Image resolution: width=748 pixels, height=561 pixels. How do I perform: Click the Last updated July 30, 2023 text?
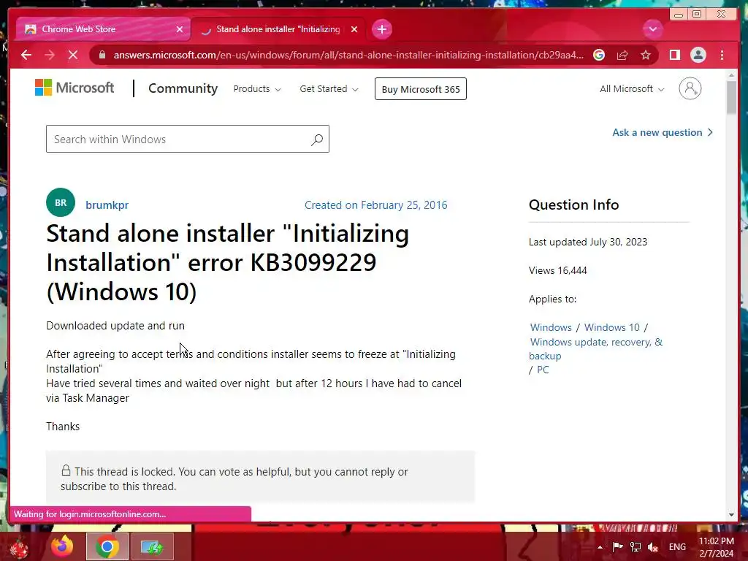coord(588,242)
